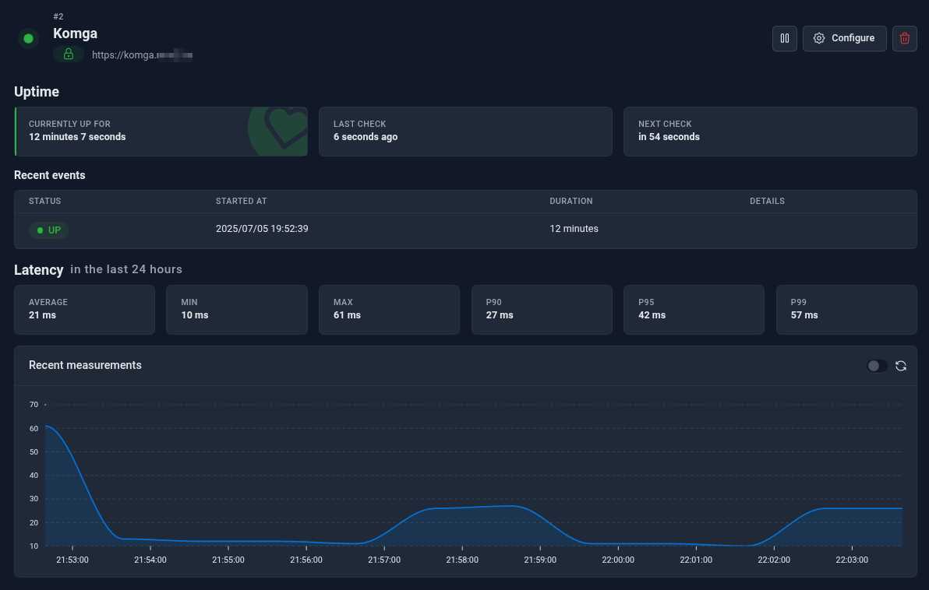Click the Recent measurements panel title
Viewport: 929px width, 590px height.
click(85, 365)
